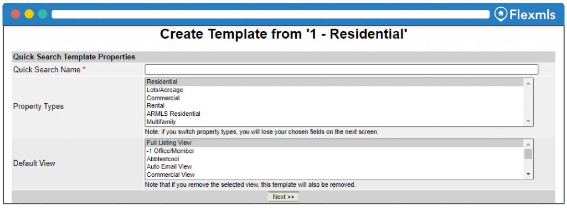Click the Property Types list down arrow
Image resolution: width=567 pixels, height=210 pixels.
pyautogui.click(x=528, y=121)
